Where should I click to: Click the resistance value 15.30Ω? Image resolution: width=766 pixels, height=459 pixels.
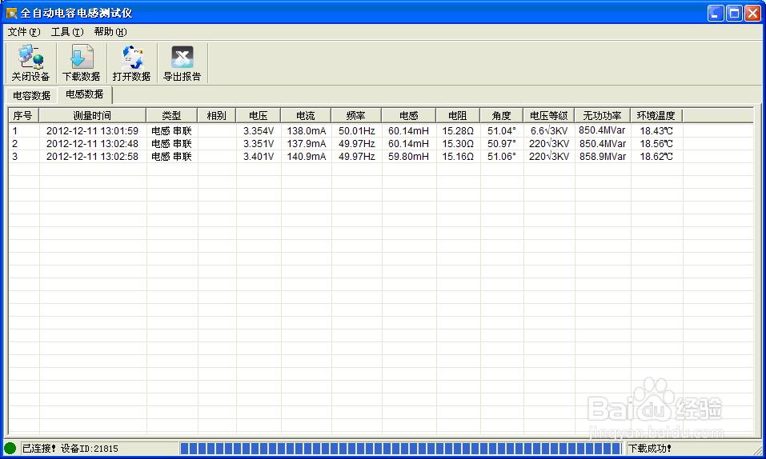[458, 144]
